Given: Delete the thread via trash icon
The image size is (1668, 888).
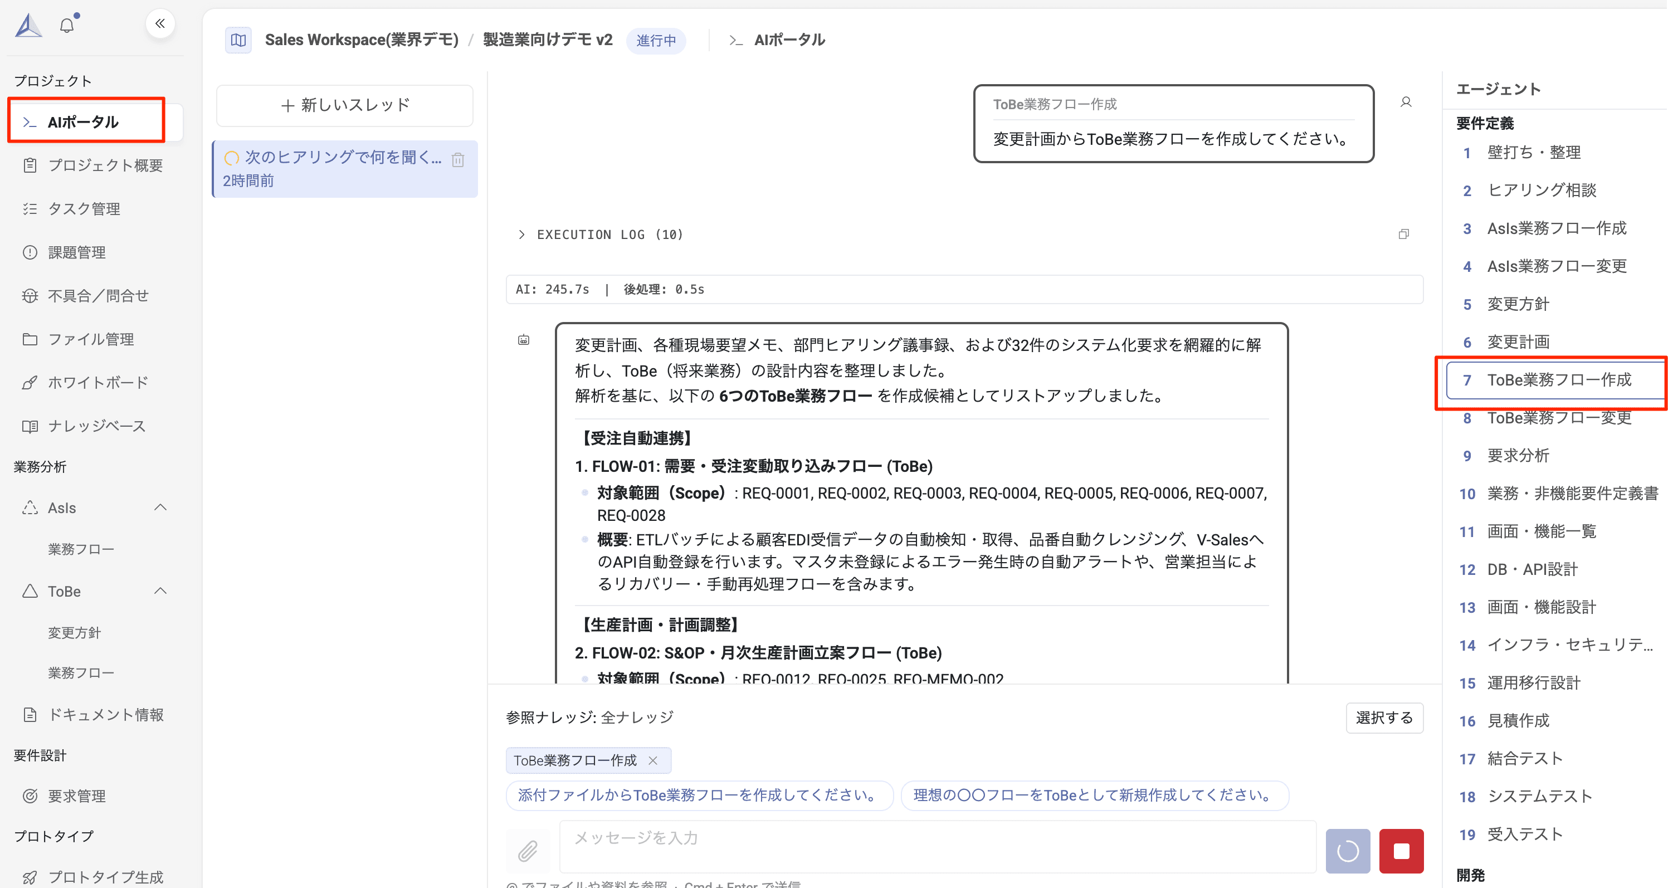Looking at the screenshot, I should coord(458,159).
